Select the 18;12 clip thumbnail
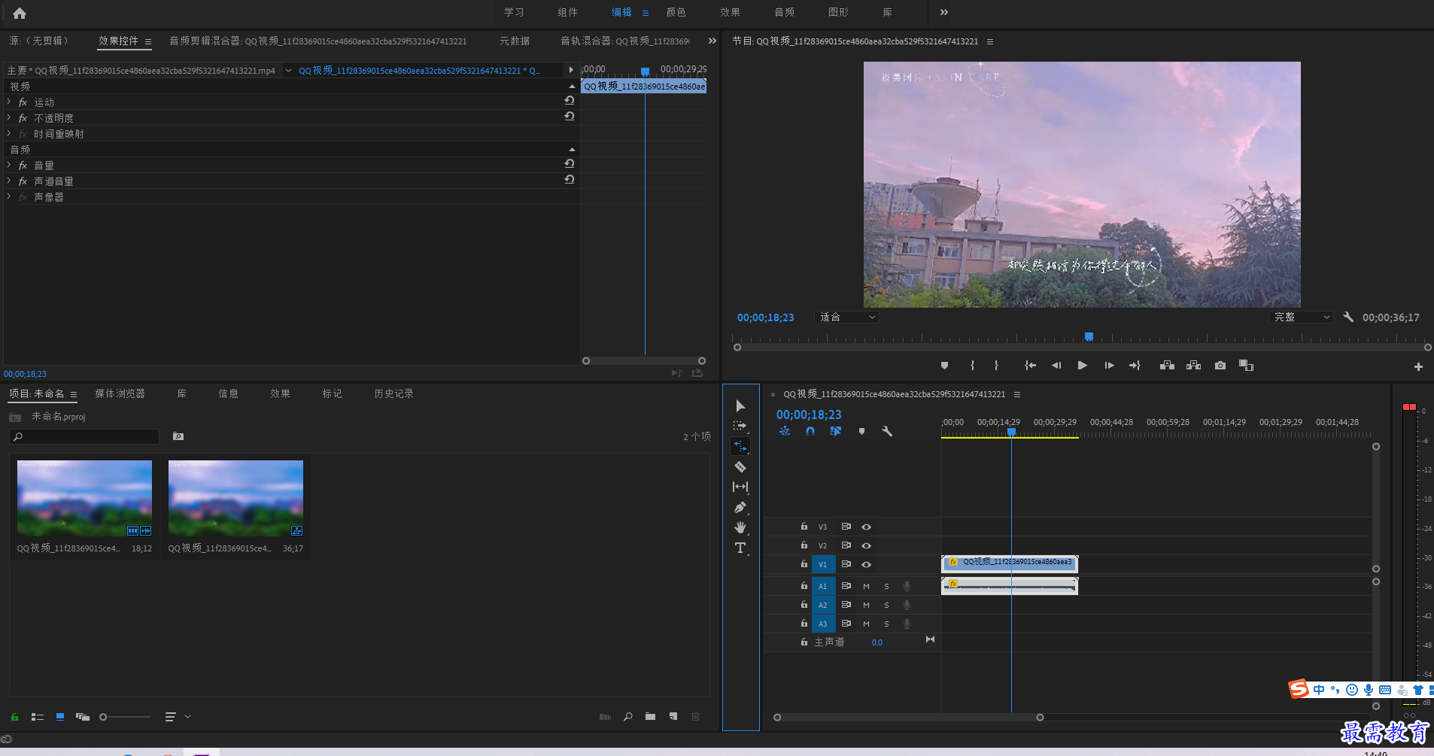This screenshot has width=1434, height=756. coord(84,498)
